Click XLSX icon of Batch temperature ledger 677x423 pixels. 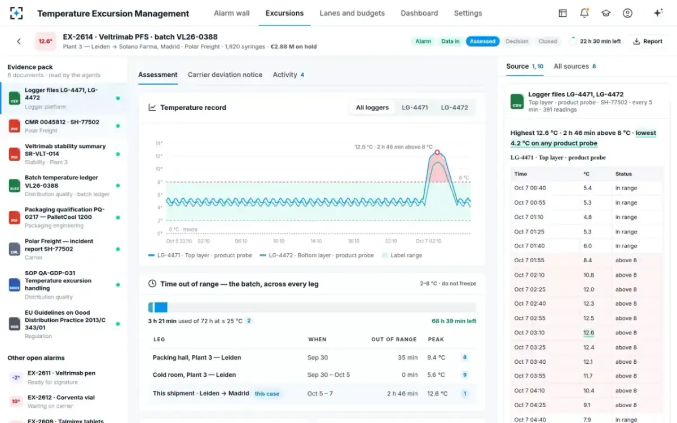pos(15,186)
